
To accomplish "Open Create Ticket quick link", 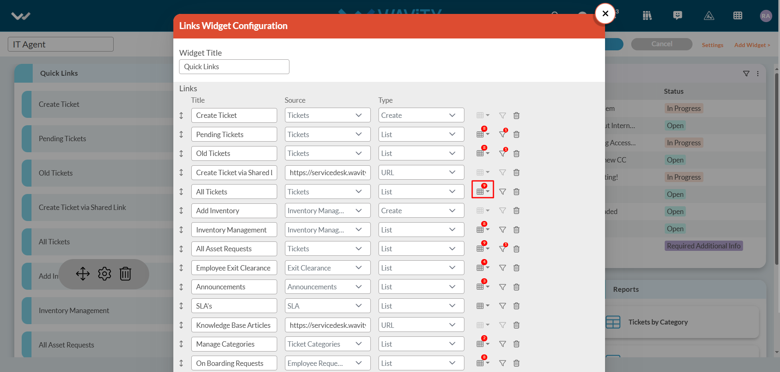I will pos(98,104).
